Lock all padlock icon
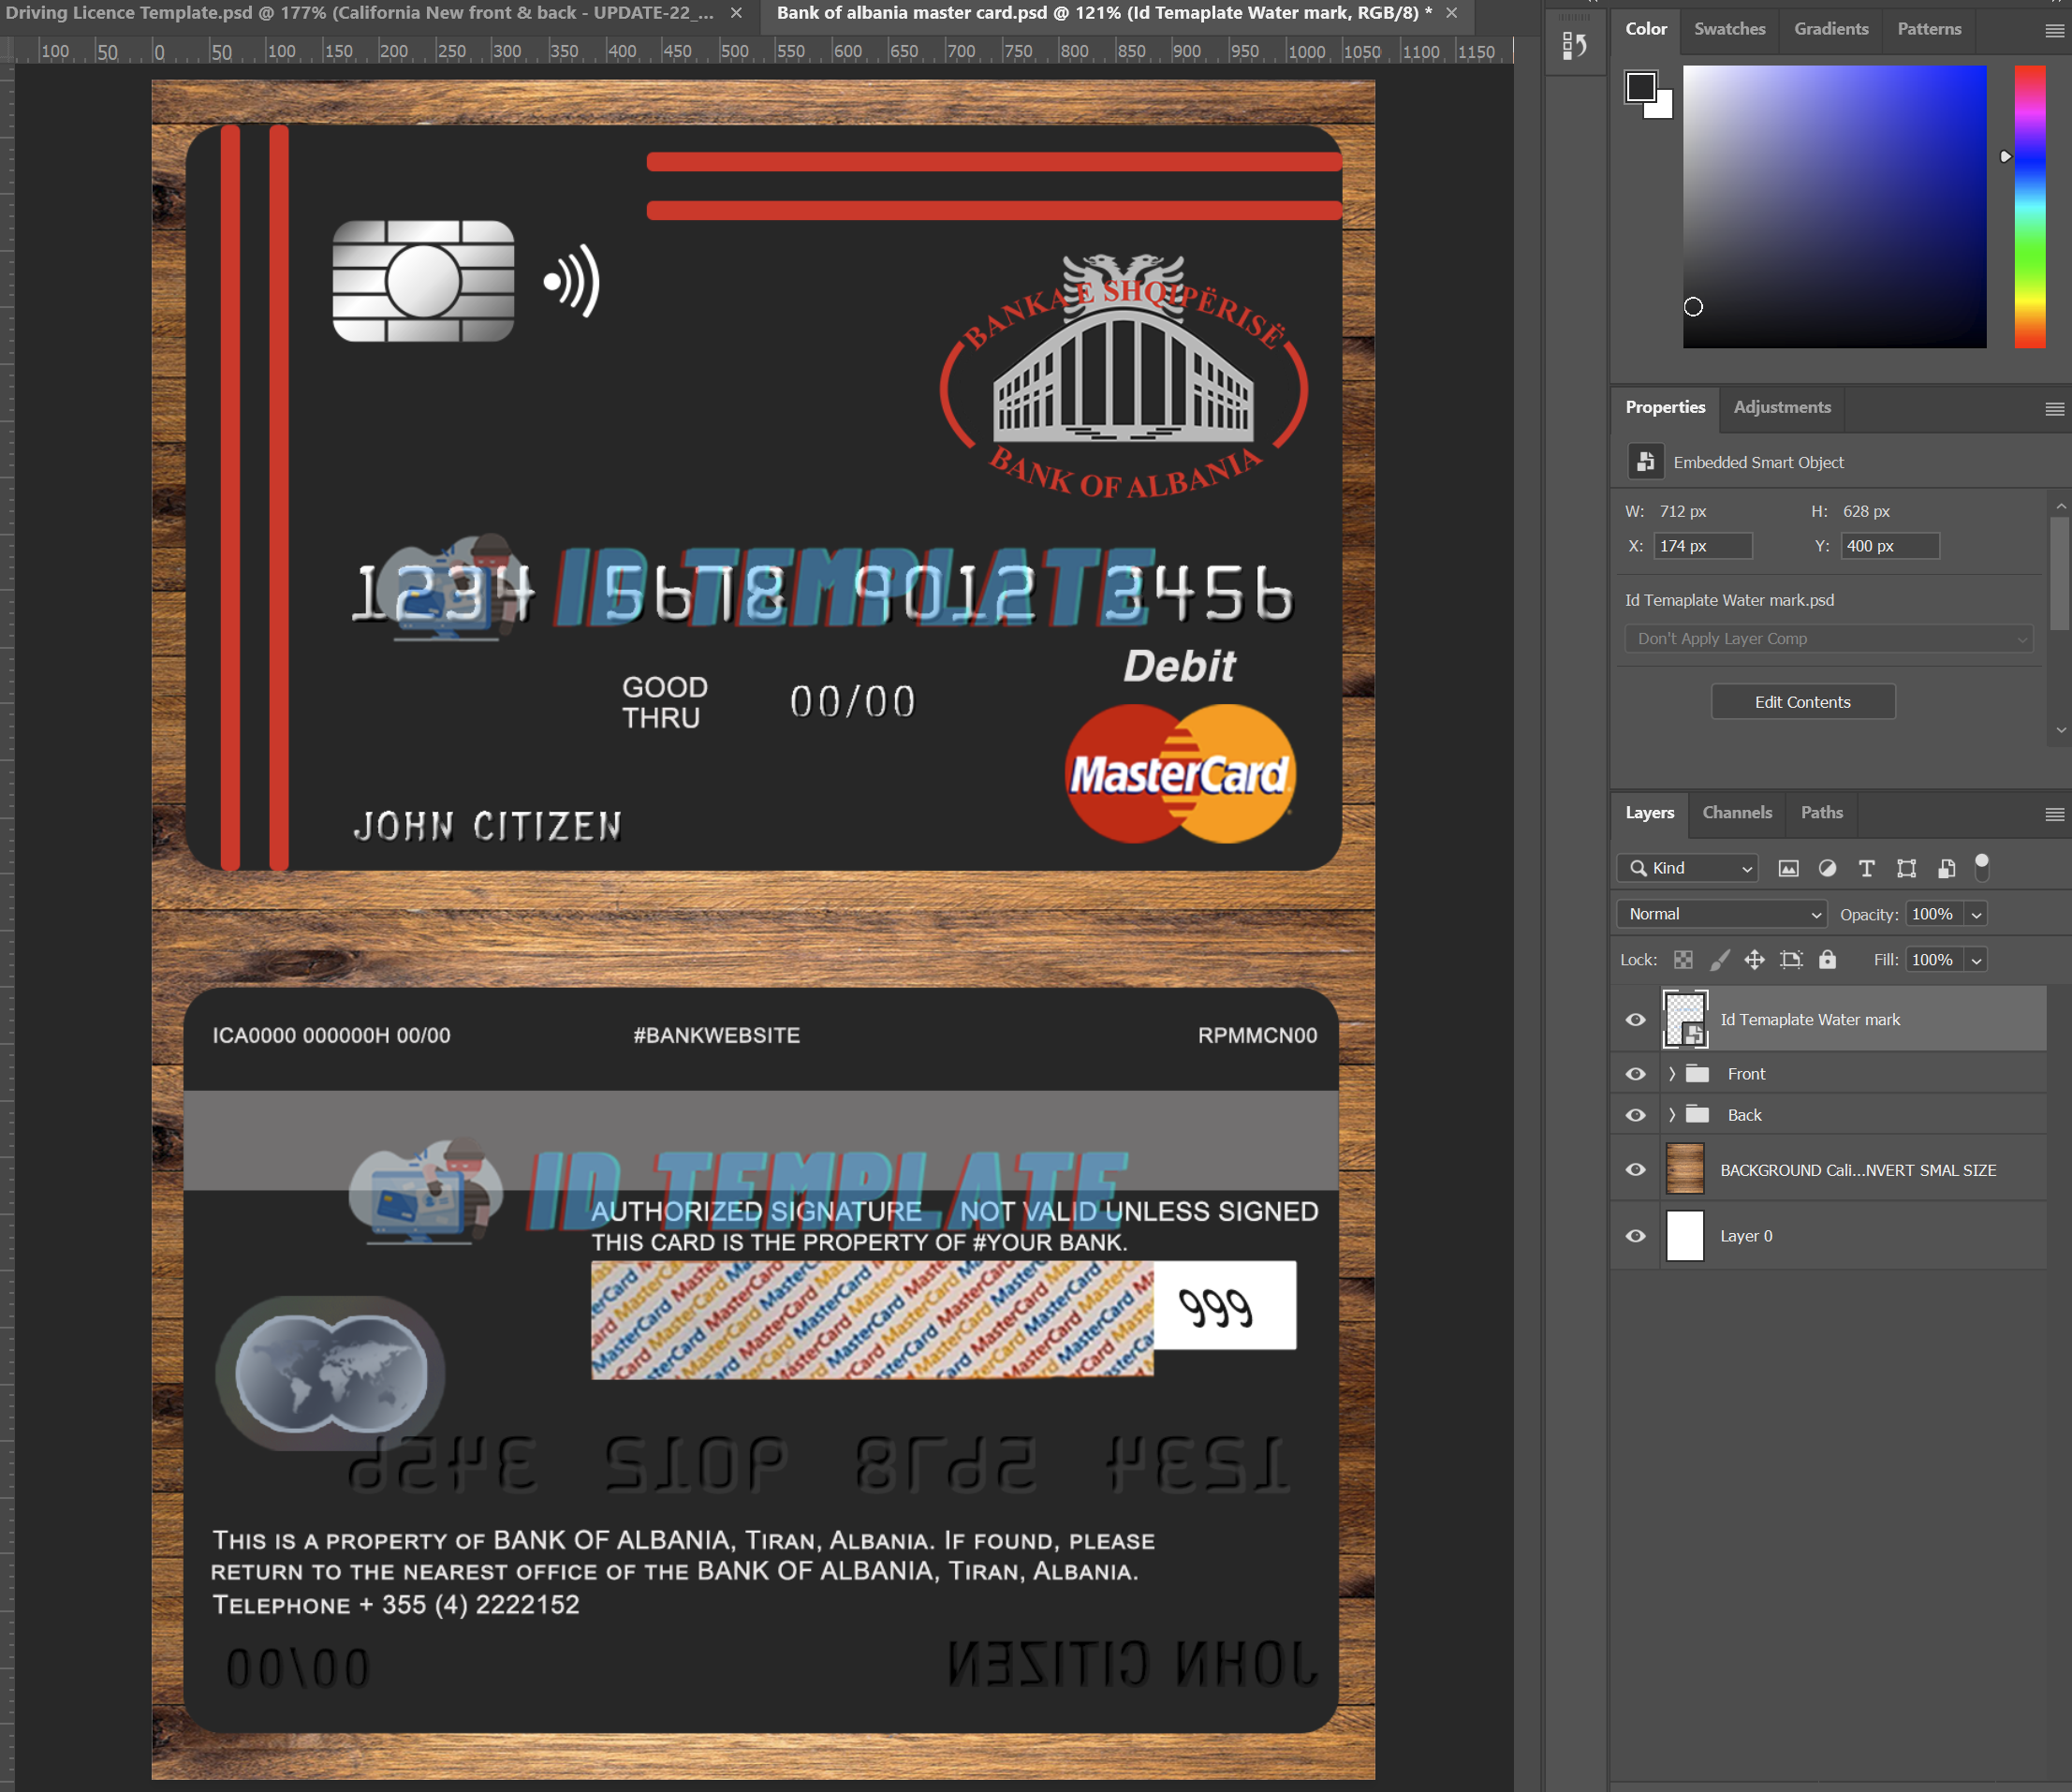This screenshot has width=2072, height=1792. (1827, 960)
